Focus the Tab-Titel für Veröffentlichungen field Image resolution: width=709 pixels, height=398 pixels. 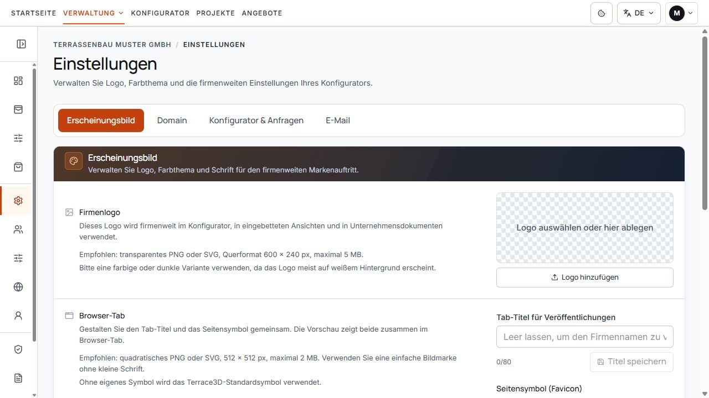(585, 337)
